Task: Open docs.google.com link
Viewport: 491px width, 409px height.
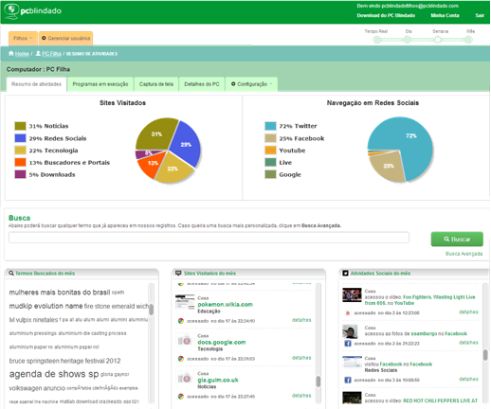Action: [222, 343]
